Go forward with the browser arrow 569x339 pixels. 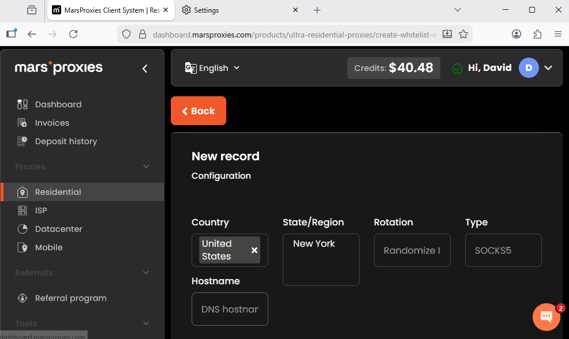tap(53, 34)
